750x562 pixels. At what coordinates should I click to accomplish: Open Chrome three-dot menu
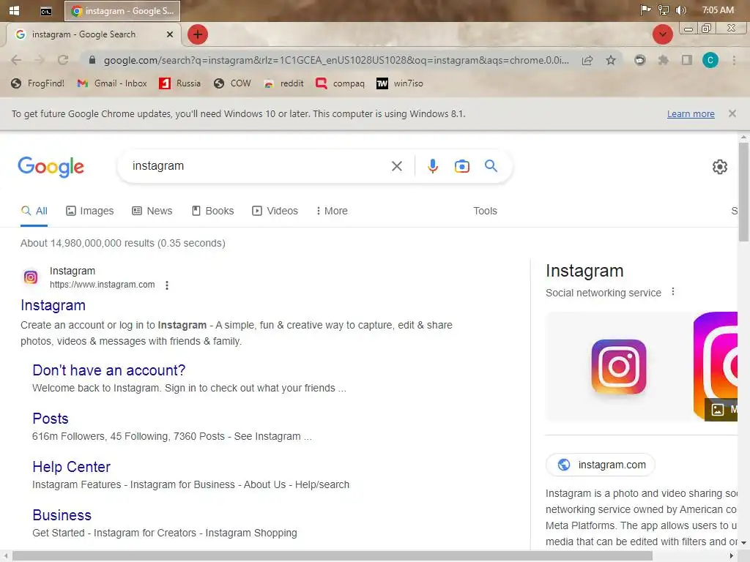(734, 60)
